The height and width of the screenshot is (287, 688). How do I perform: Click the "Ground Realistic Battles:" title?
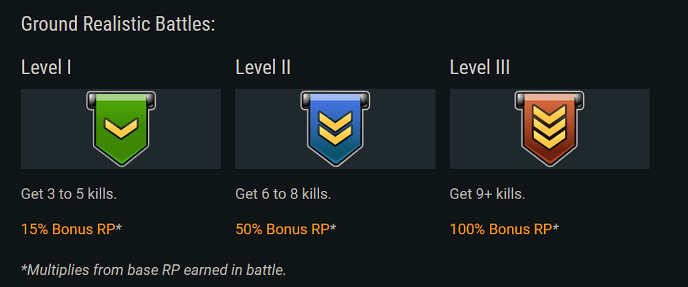click(118, 24)
